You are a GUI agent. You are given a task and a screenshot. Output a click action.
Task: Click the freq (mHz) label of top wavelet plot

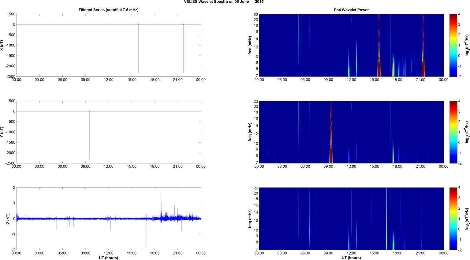coord(250,45)
